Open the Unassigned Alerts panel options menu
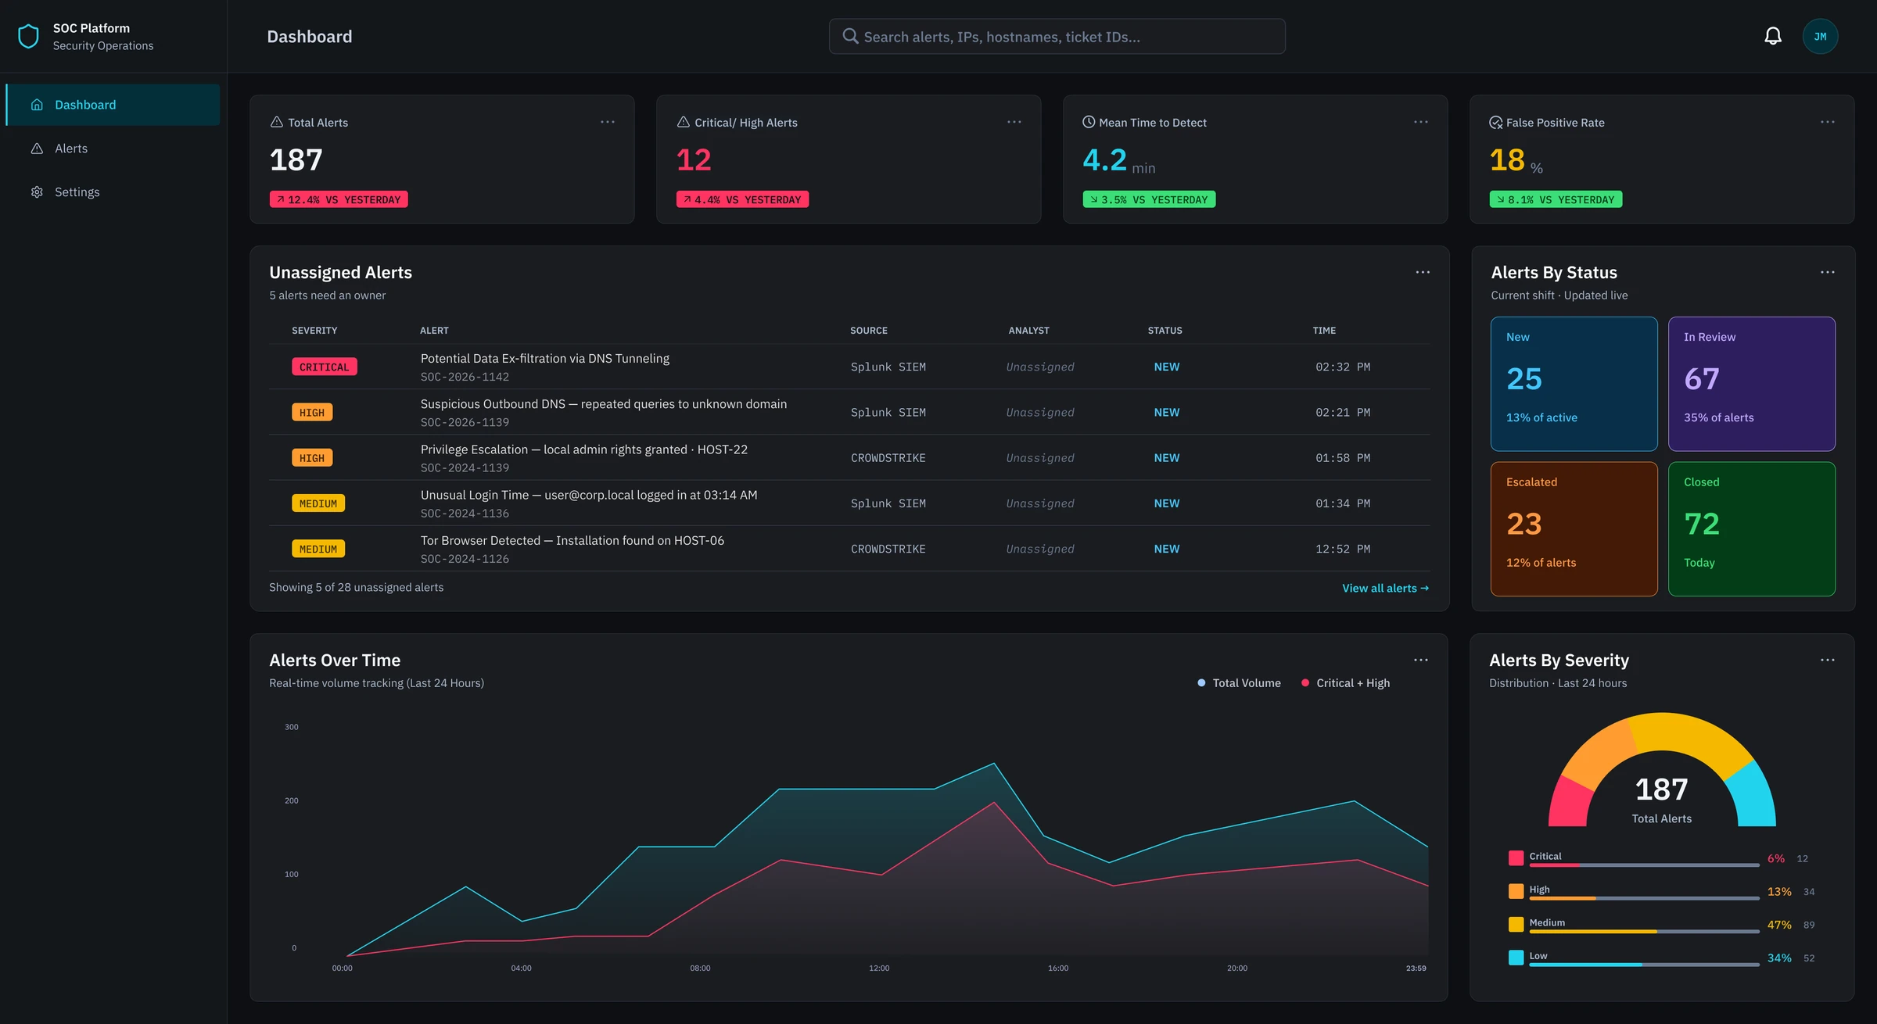The image size is (1877, 1024). click(x=1423, y=272)
